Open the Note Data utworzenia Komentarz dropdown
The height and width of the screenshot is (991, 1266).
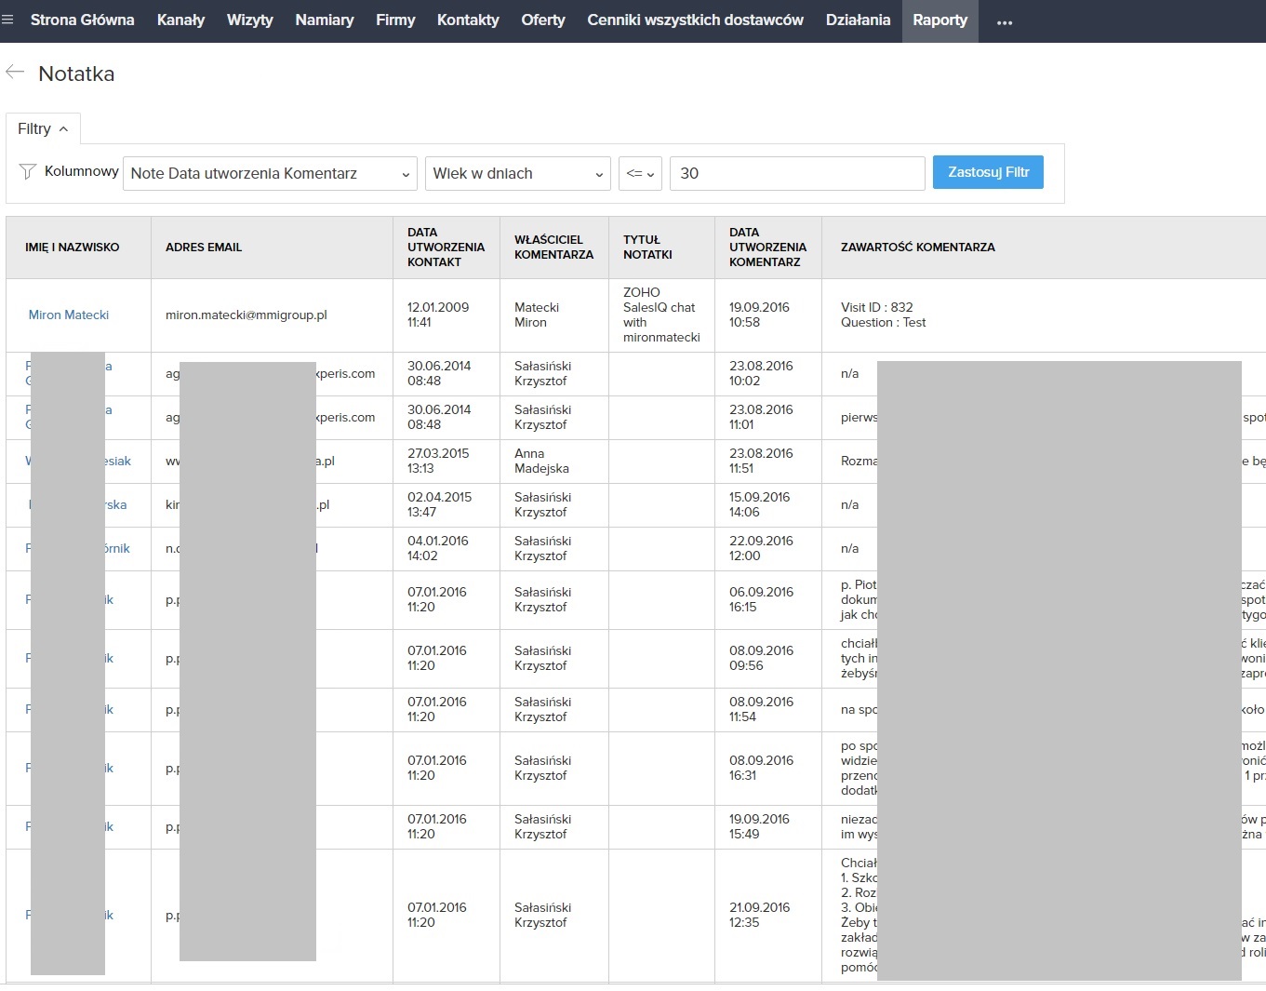click(x=270, y=173)
